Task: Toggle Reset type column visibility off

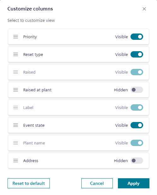Action: [137, 54]
